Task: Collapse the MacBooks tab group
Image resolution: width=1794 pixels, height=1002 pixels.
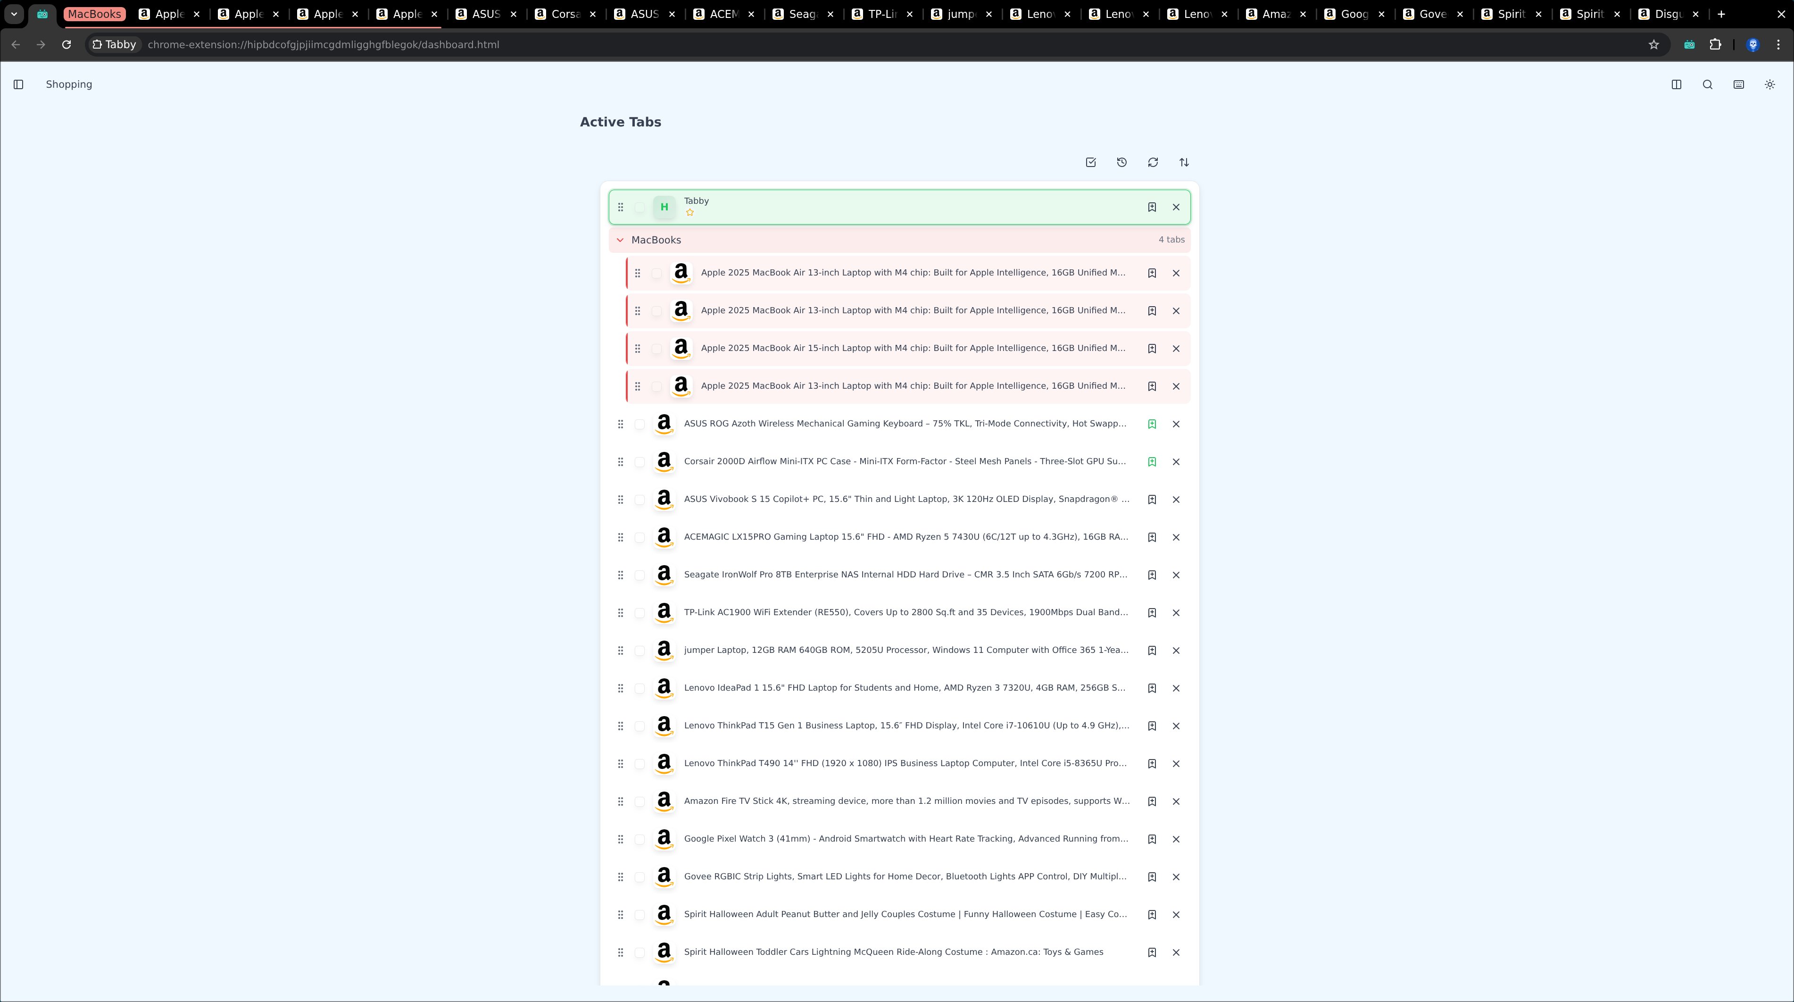Action: pos(620,240)
